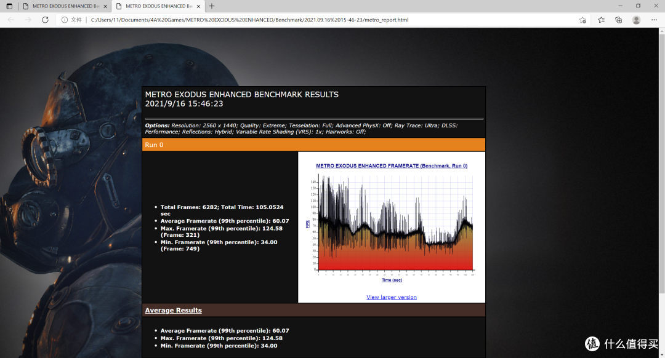Click Average Results Average Framerate 60.07
This screenshot has height=358, width=665.
coord(225,330)
